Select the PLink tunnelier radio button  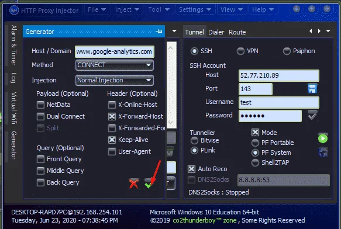click(194, 150)
